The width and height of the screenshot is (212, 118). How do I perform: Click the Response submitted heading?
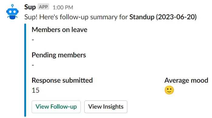(62, 80)
